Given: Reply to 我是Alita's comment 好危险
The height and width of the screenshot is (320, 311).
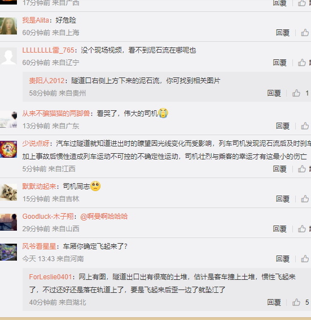Looking at the screenshot, I should pos(283,33).
